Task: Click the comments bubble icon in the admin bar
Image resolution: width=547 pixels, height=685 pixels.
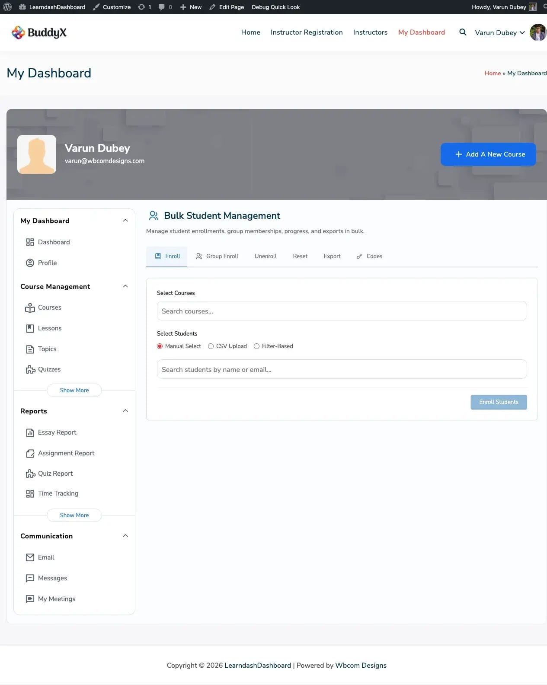Action: [162, 7]
